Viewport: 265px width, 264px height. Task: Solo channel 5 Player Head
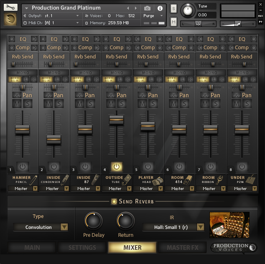point(153,104)
